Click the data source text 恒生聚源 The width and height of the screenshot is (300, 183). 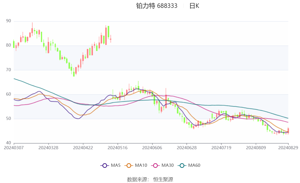(163, 180)
